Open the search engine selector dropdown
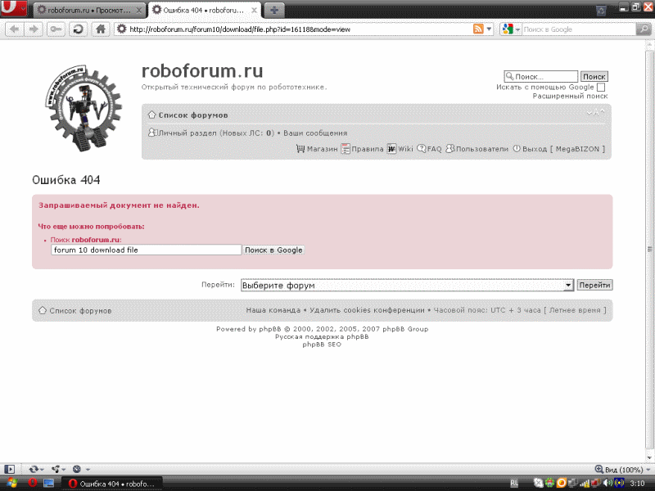Viewport: 655px width, 491px height. (512, 29)
